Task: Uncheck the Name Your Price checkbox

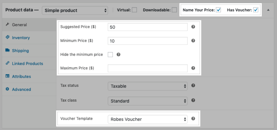Action: (218, 10)
